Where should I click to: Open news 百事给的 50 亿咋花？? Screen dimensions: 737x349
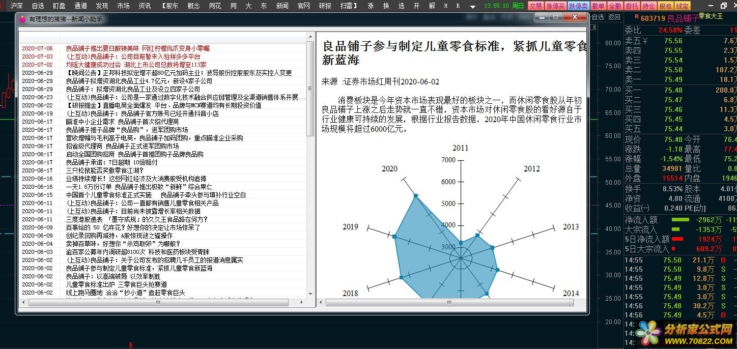click(133, 227)
